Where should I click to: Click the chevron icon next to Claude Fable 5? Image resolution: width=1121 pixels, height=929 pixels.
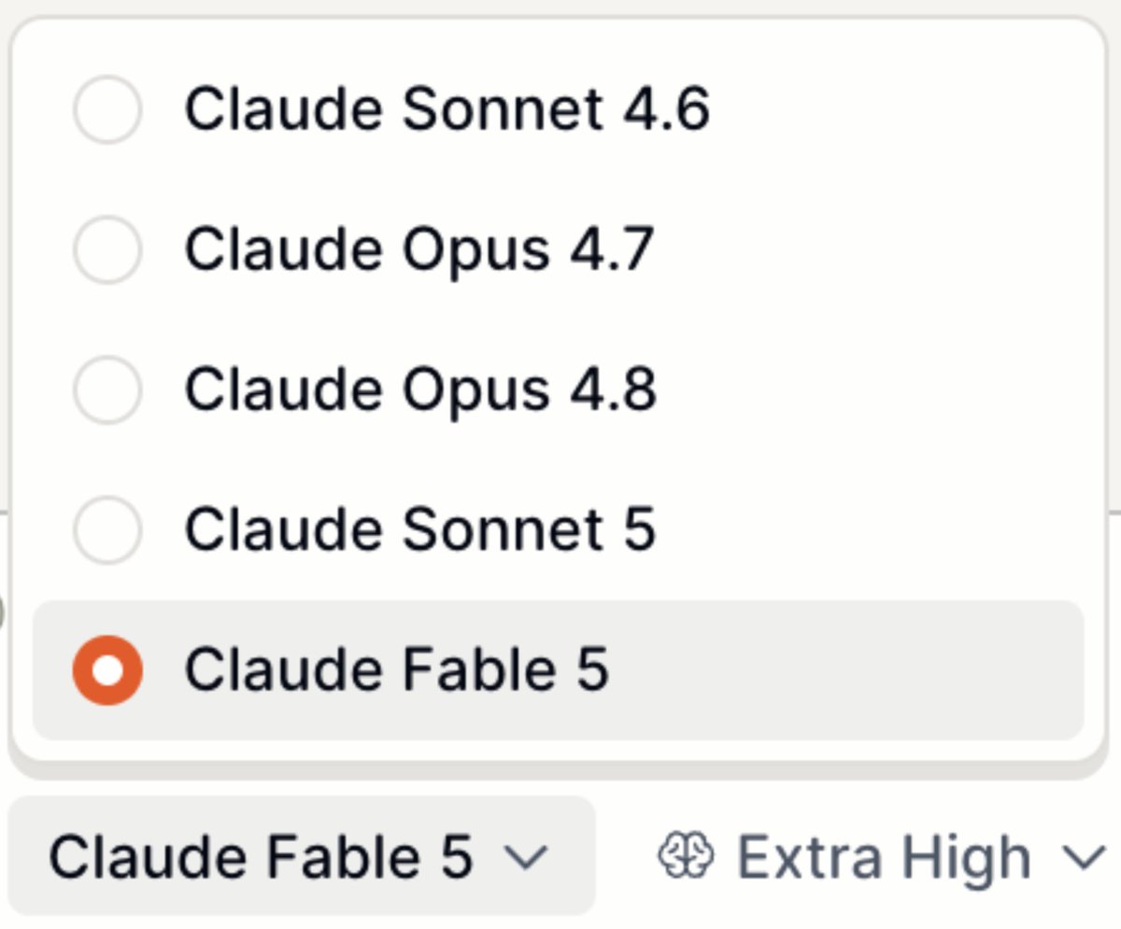[x=526, y=858]
